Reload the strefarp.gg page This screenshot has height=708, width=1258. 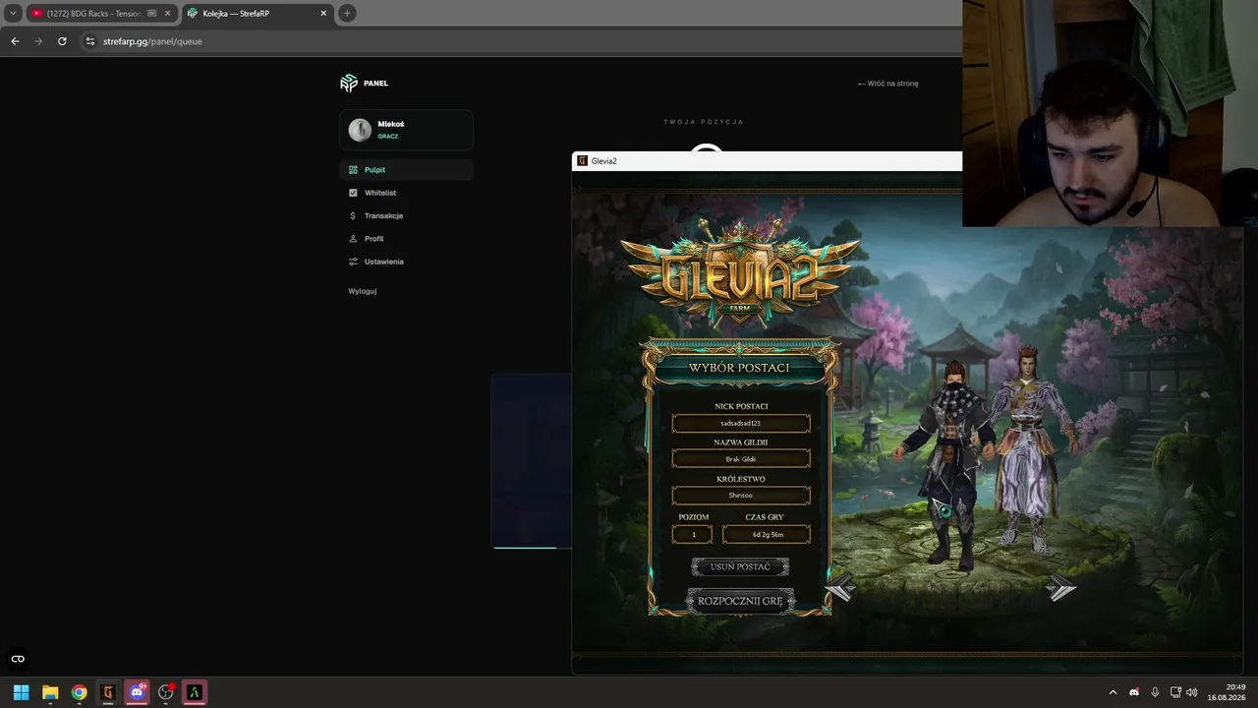[62, 41]
